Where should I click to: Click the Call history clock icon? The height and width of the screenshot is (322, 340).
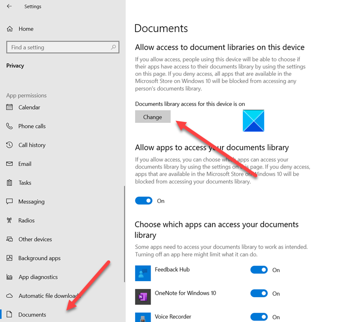[9, 145]
